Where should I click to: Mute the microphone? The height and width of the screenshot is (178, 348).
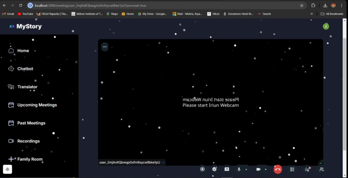239,169
